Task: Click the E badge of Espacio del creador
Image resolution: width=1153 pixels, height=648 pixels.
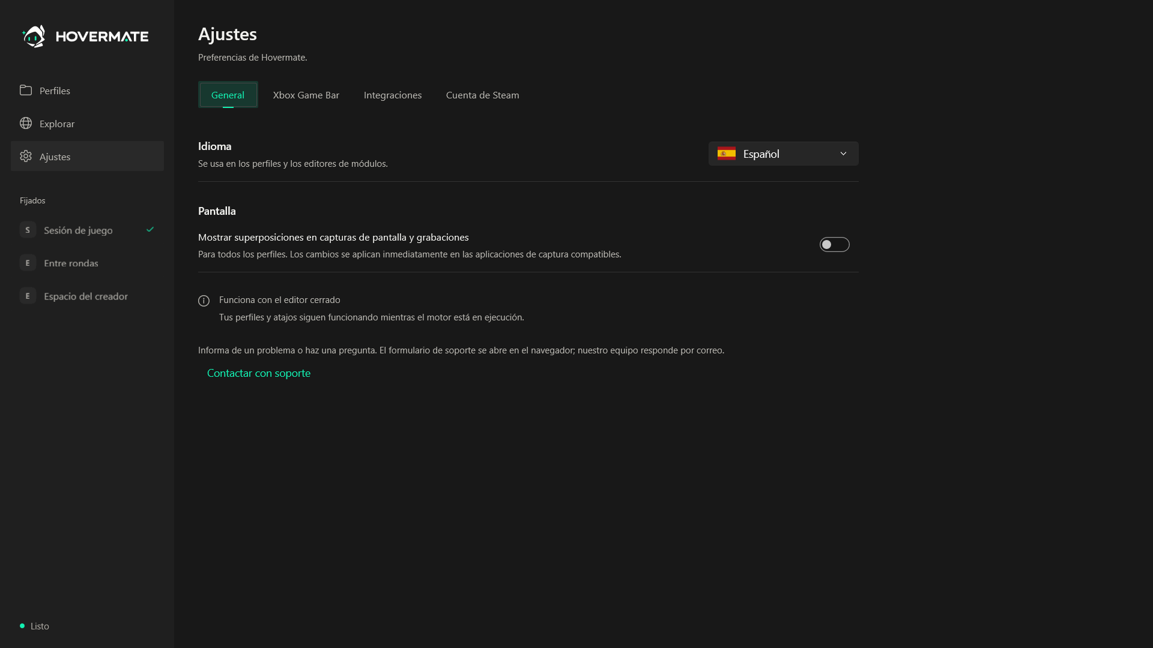Action: [x=28, y=296]
